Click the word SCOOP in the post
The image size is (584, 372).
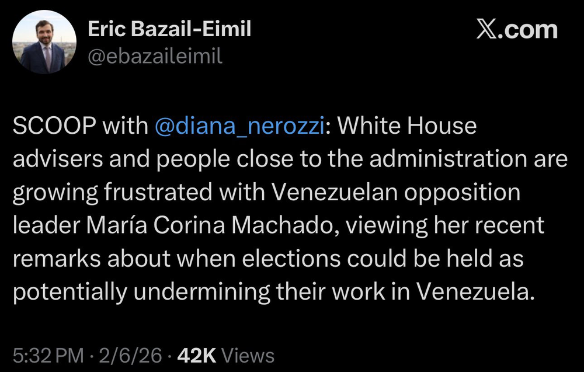54,126
